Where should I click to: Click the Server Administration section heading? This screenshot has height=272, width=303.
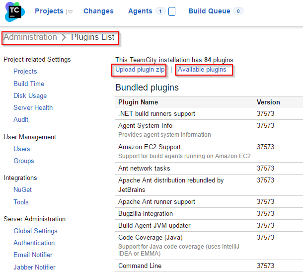pyautogui.click(x=34, y=219)
